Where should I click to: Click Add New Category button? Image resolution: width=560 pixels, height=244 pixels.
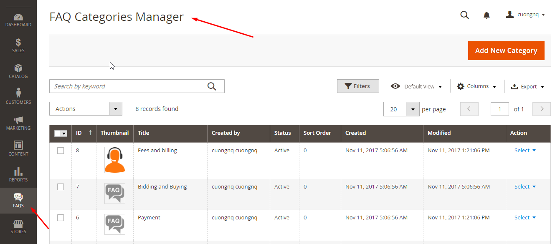click(506, 50)
